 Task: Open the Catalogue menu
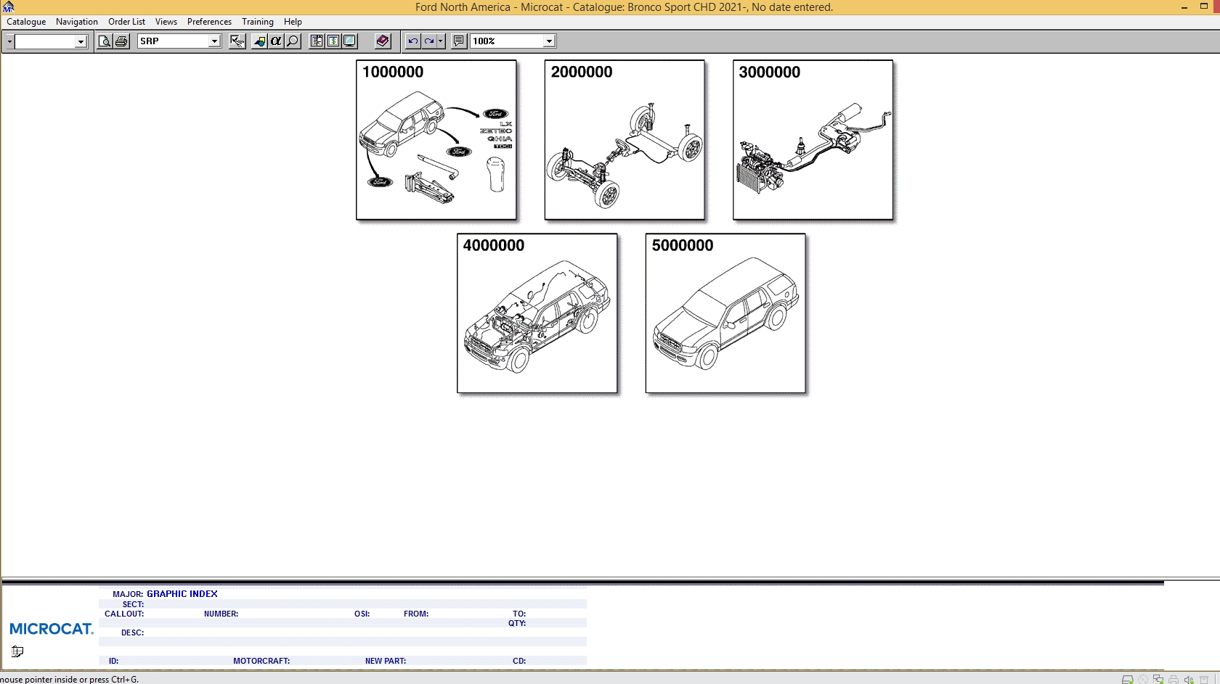(x=26, y=22)
